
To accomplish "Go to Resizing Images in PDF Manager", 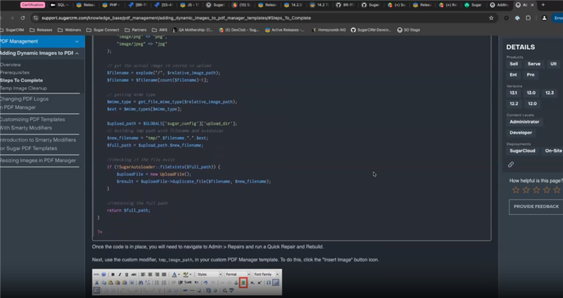I will (37, 161).
